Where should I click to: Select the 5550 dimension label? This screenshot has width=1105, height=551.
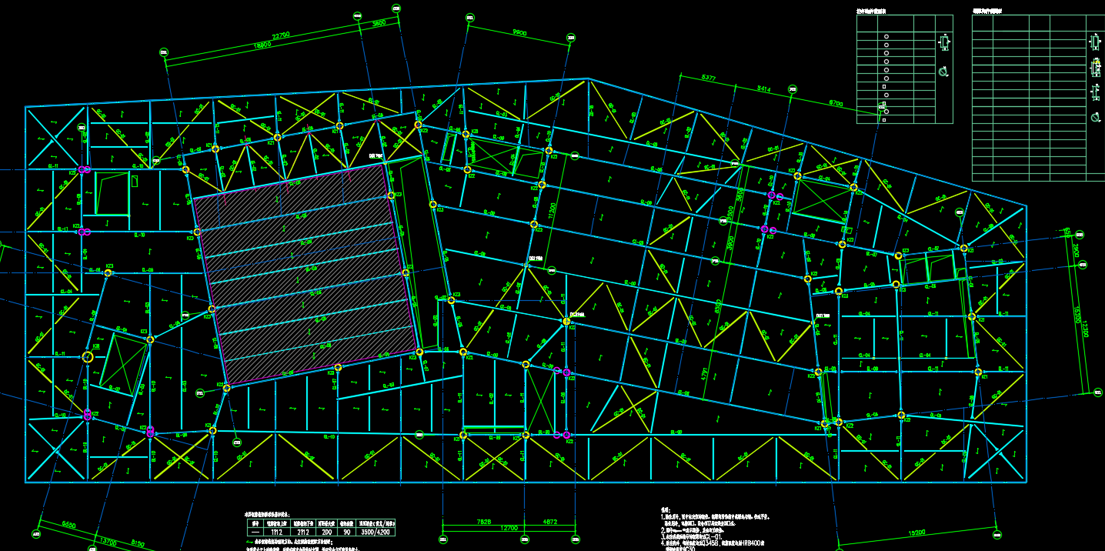(x=68, y=525)
